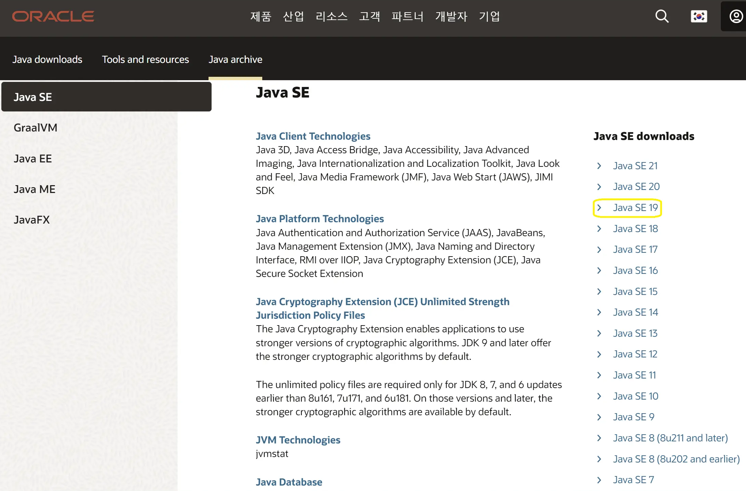Click chevron next to Java SE 21

tap(599, 166)
